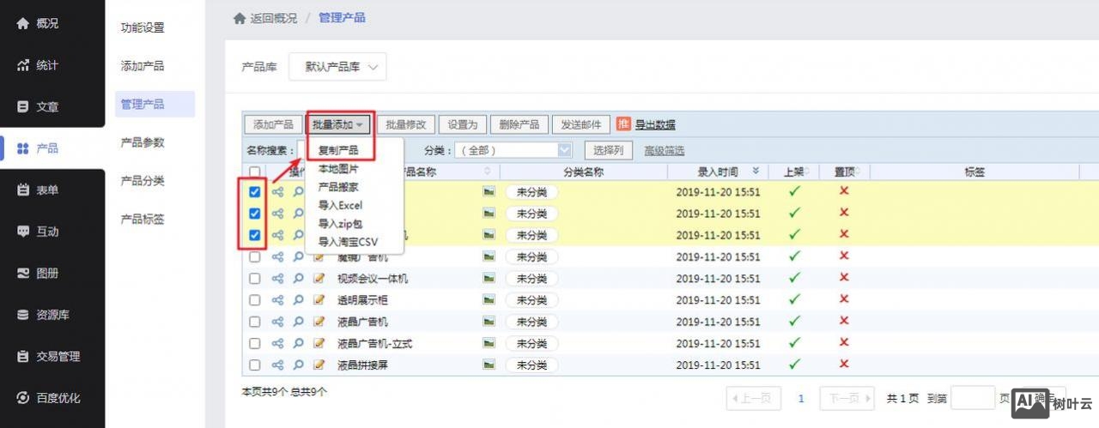Tick the select-all checkbox in the table header
This screenshot has height=428, width=1099.
point(254,172)
